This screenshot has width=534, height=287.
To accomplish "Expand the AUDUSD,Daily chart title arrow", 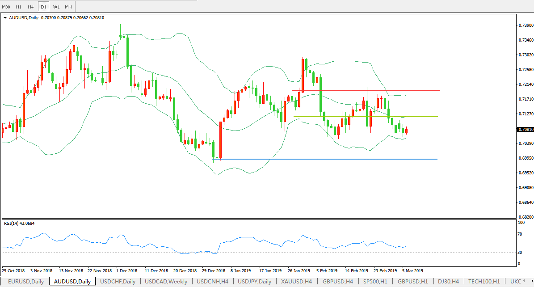I will tap(5, 18).
